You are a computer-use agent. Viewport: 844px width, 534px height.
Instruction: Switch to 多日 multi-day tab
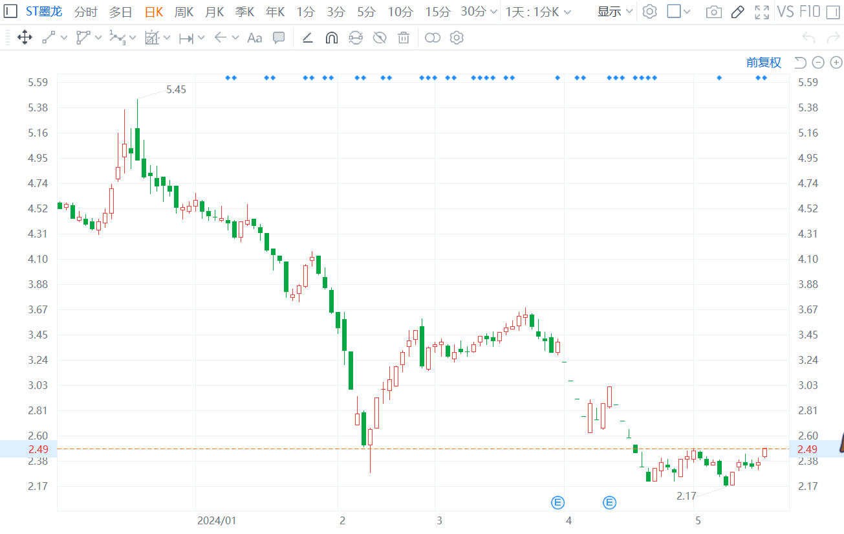(120, 12)
